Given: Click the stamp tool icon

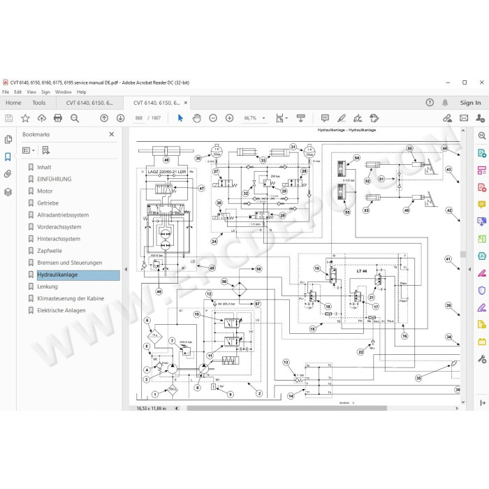Looking at the screenshot, I should pyautogui.click(x=374, y=118).
